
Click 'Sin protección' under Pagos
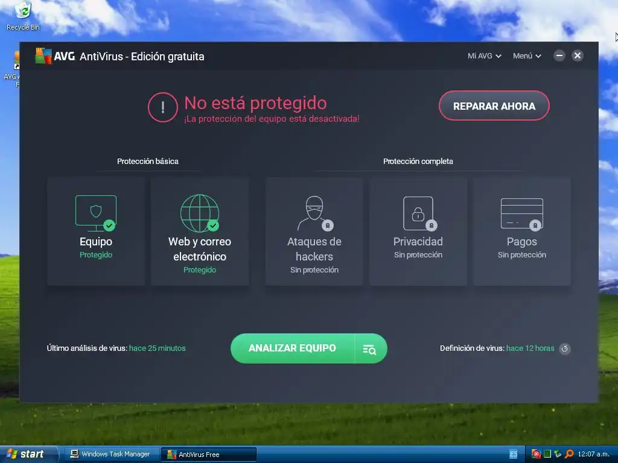click(522, 255)
